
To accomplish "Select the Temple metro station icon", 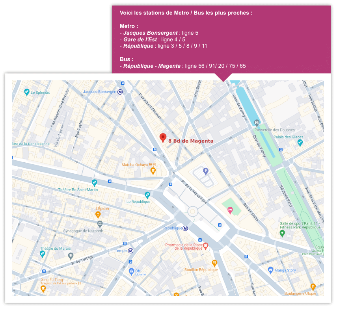I will [x=131, y=251].
